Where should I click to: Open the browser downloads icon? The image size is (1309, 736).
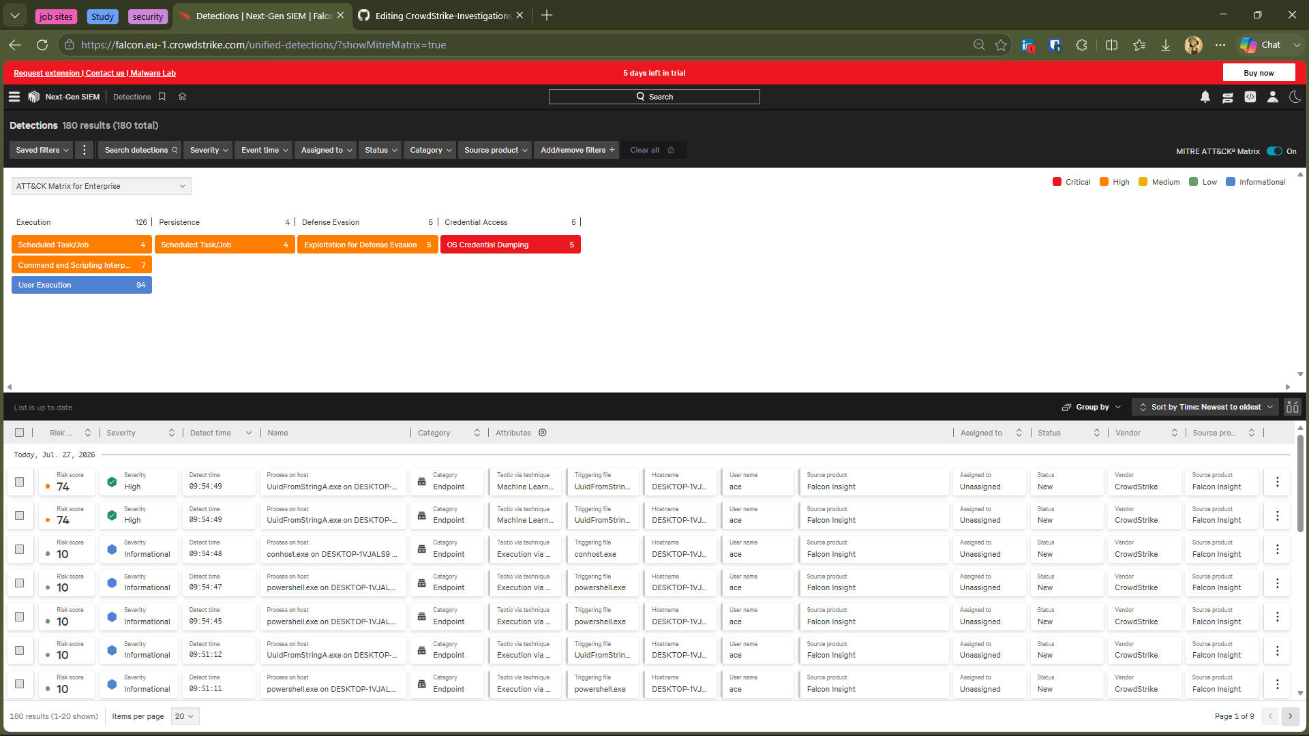point(1166,45)
